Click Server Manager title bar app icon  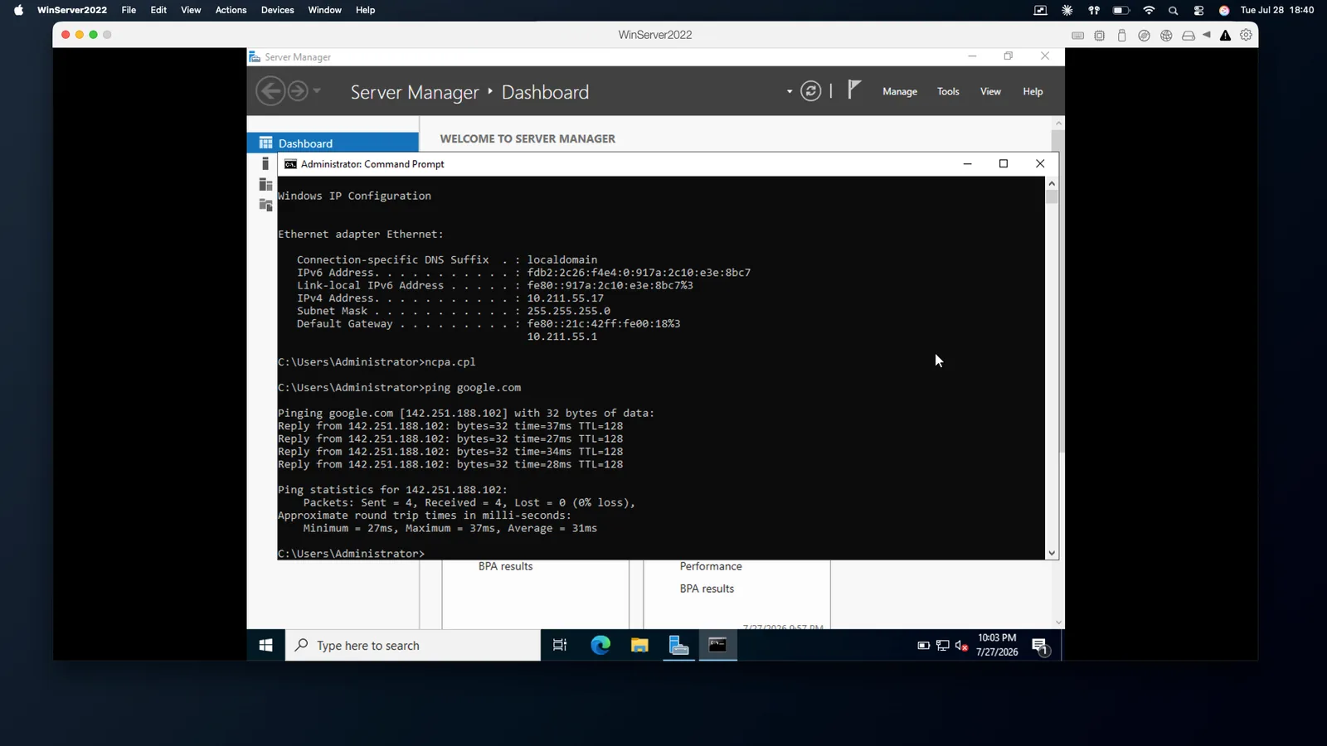[x=255, y=56]
